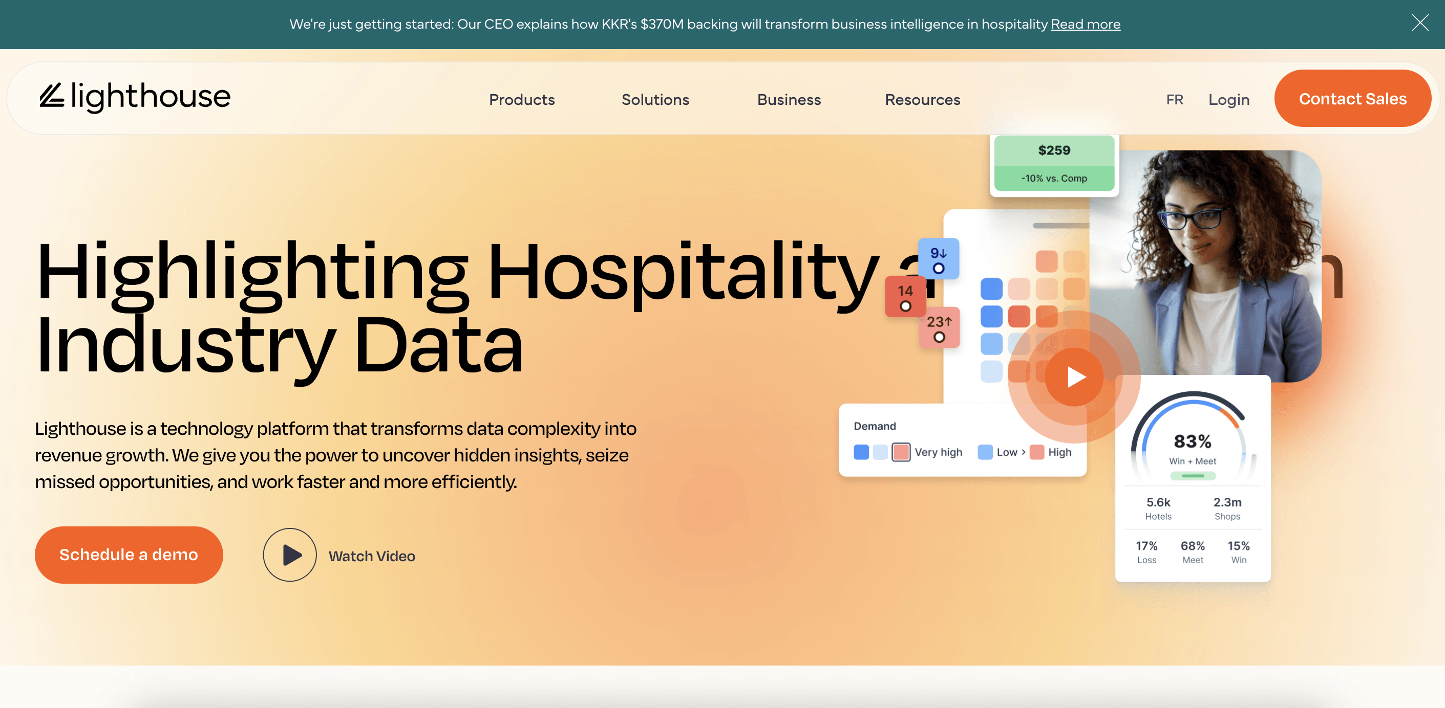This screenshot has width=1445, height=708.
Task: Play the hero video with the orange play button
Action: [1074, 377]
